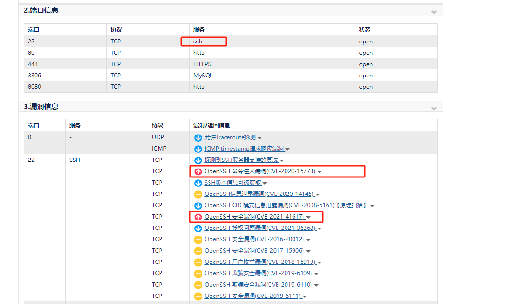The height and width of the screenshot is (304, 513).
Task: Select port 22 cell in port table
Action: tap(65, 41)
